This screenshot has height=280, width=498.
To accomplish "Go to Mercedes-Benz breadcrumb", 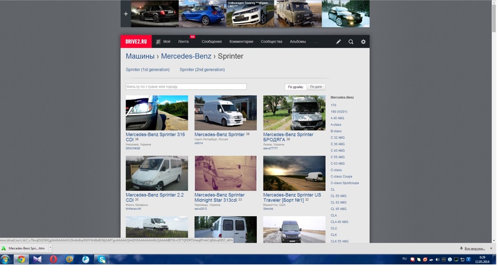I will 186,56.
